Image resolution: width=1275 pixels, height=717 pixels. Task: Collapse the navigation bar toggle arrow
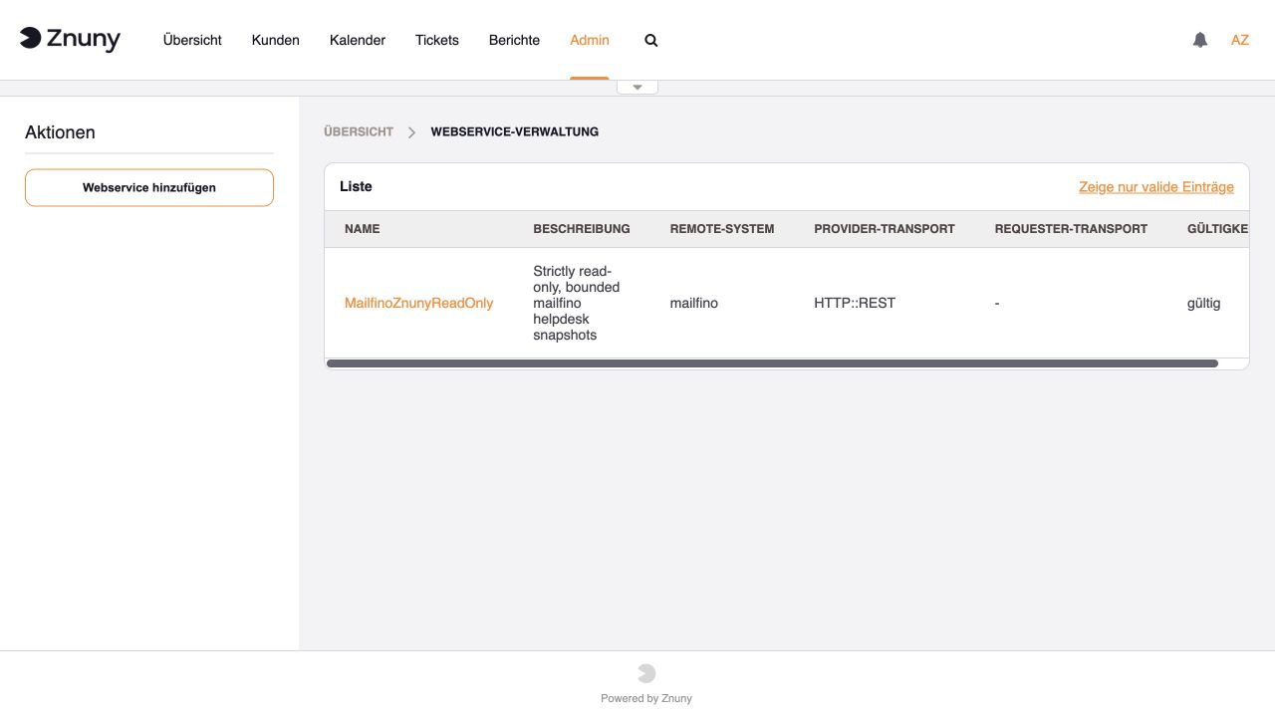[637, 87]
